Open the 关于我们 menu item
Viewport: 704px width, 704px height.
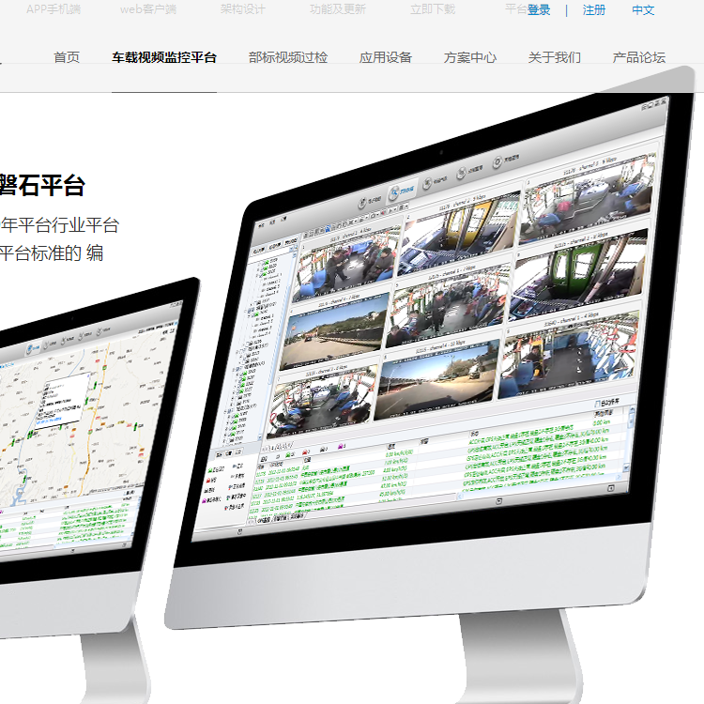tap(555, 57)
